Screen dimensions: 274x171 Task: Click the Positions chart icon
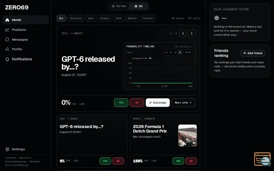point(7,30)
